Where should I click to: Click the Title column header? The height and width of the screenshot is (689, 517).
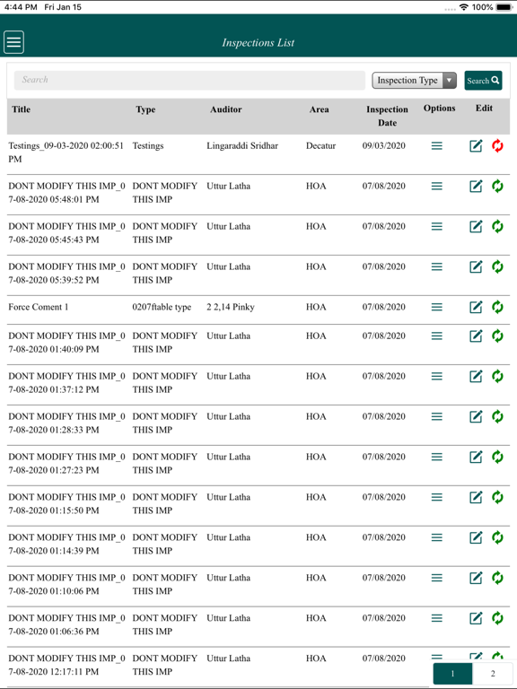(22, 109)
